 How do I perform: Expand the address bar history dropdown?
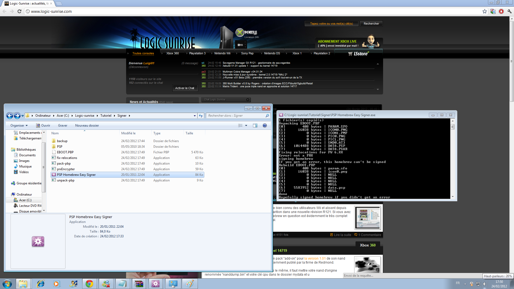[x=195, y=116]
